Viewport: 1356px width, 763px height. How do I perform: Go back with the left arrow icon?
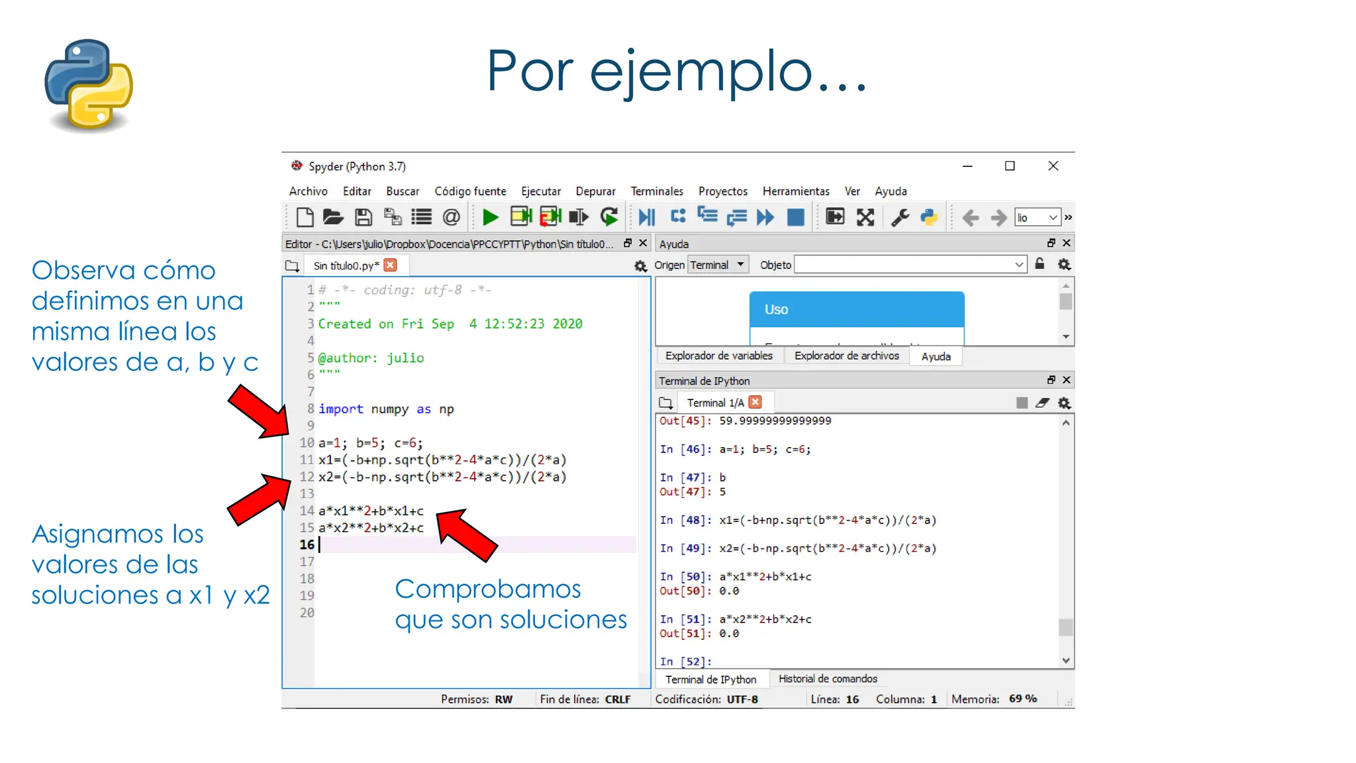click(x=970, y=217)
